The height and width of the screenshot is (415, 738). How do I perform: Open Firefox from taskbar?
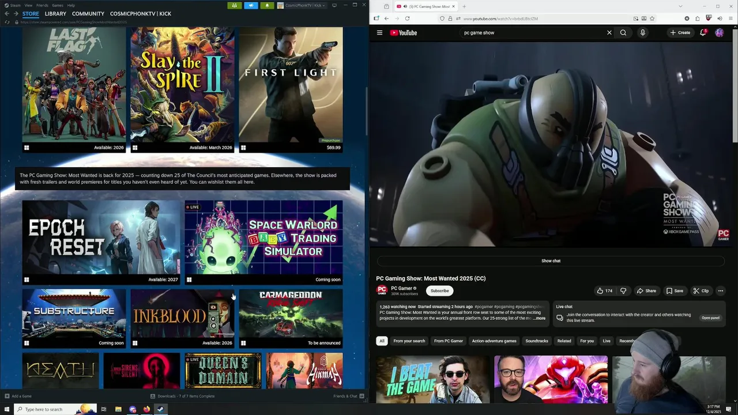click(x=146, y=409)
